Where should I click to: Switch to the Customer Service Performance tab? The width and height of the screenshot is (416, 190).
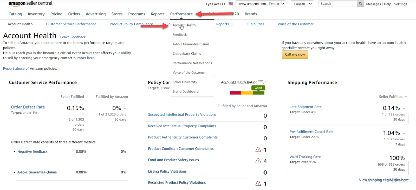[x=71, y=24]
